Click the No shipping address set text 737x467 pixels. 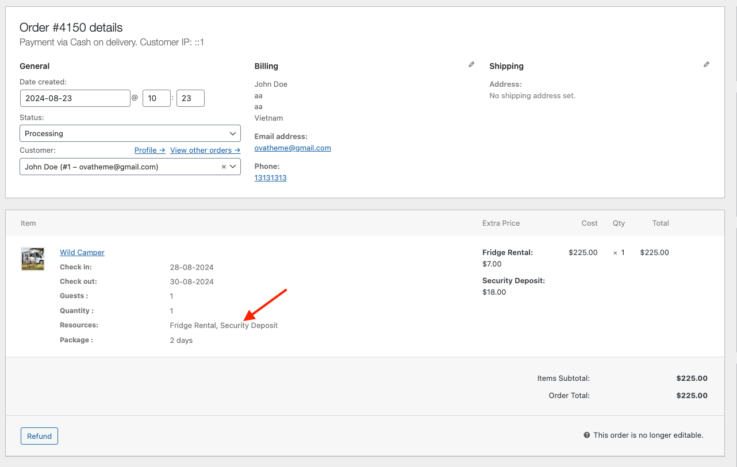pyautogui.click(x=532, y=95)
